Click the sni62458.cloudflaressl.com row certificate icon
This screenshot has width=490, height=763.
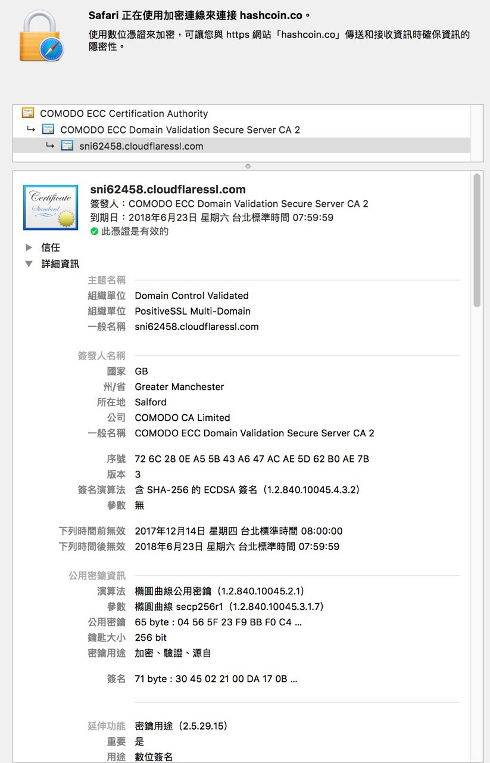tap(67, 146)
